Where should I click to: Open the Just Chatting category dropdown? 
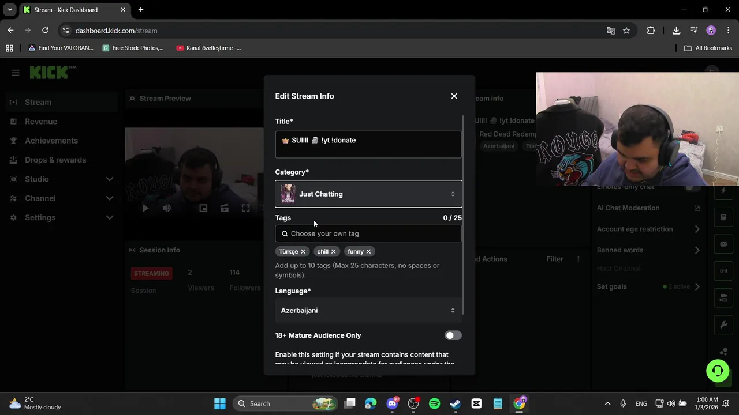click(x=368, y=194)
